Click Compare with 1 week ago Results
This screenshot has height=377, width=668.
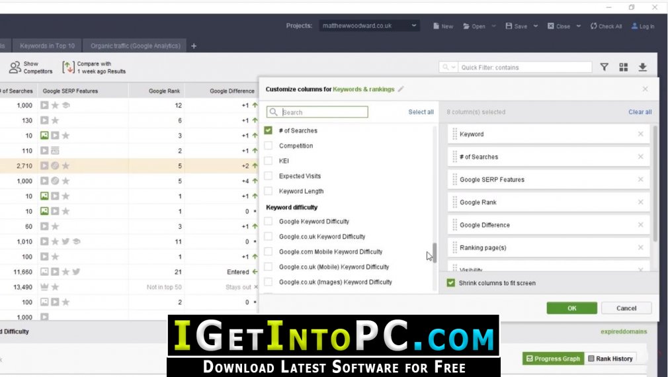[94, 67]
